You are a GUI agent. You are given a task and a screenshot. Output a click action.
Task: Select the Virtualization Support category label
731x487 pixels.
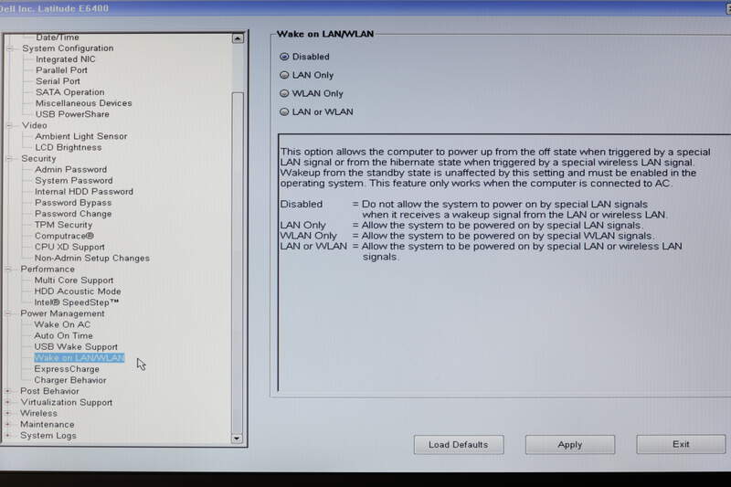pos(66,402)
